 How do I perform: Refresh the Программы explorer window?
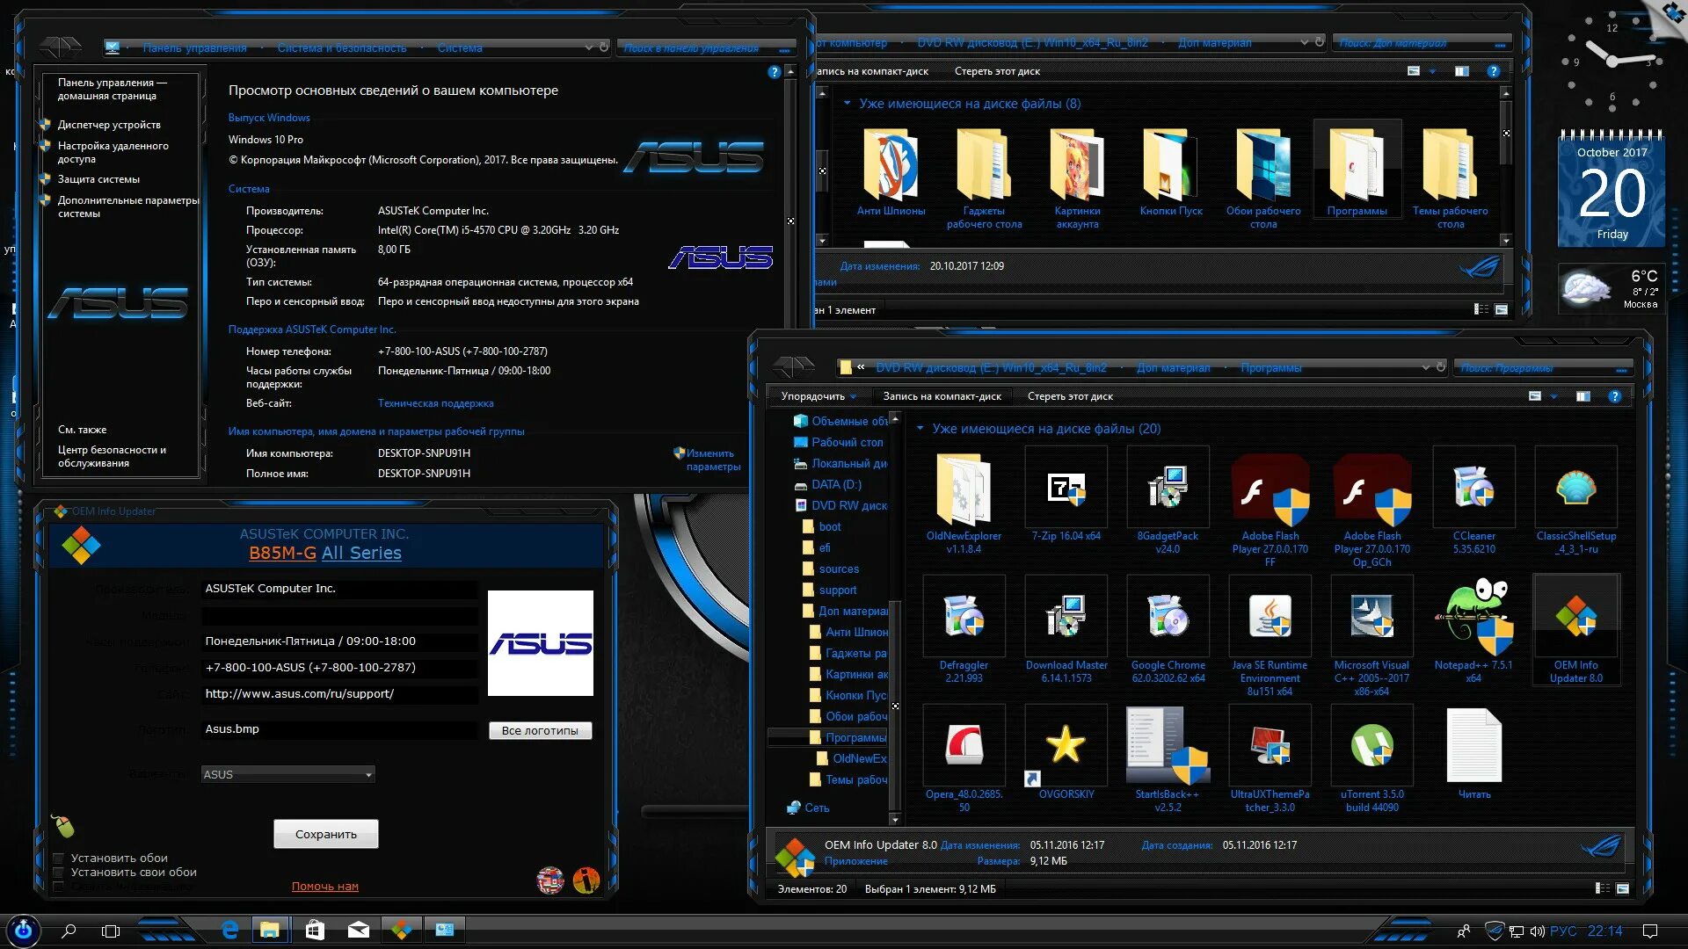1440,366
